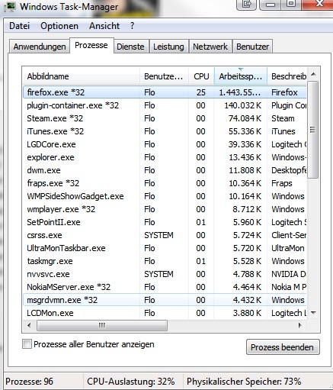Select the firefox.exe *32 process
Image resolution: width=333 pixels, height=390 pixels.
coord(165,92)
